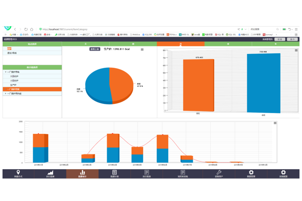Open 能源计划 icon in bottom navigation
Image resolution: width=302 pixels, height=201 pixels.
115,172
